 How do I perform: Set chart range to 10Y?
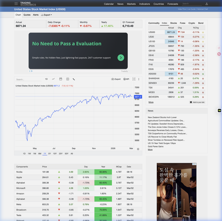[55, 154]
